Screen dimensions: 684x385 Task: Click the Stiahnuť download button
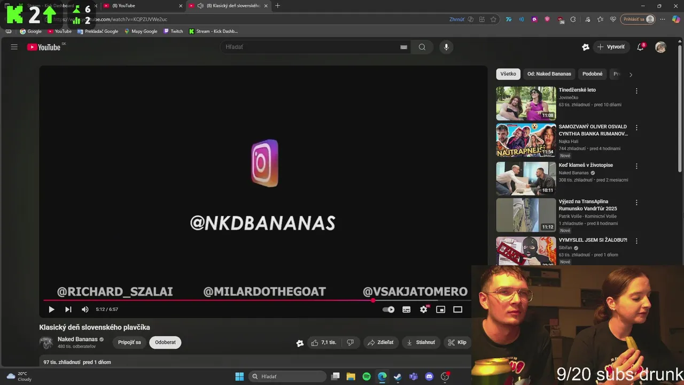click(421, 342)
